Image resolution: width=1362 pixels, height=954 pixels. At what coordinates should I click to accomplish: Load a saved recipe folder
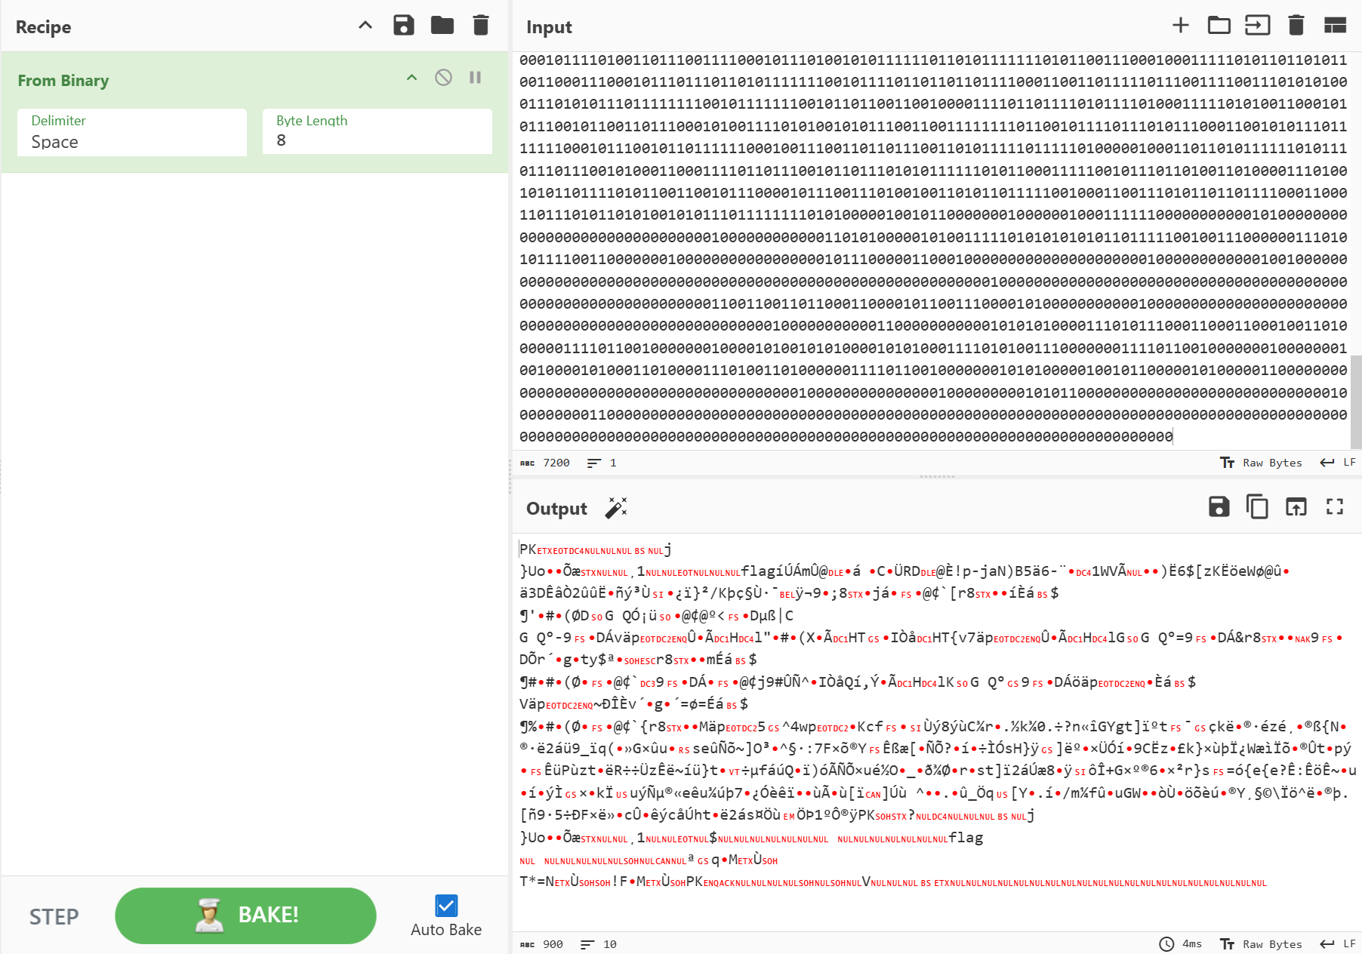point(442,26)
